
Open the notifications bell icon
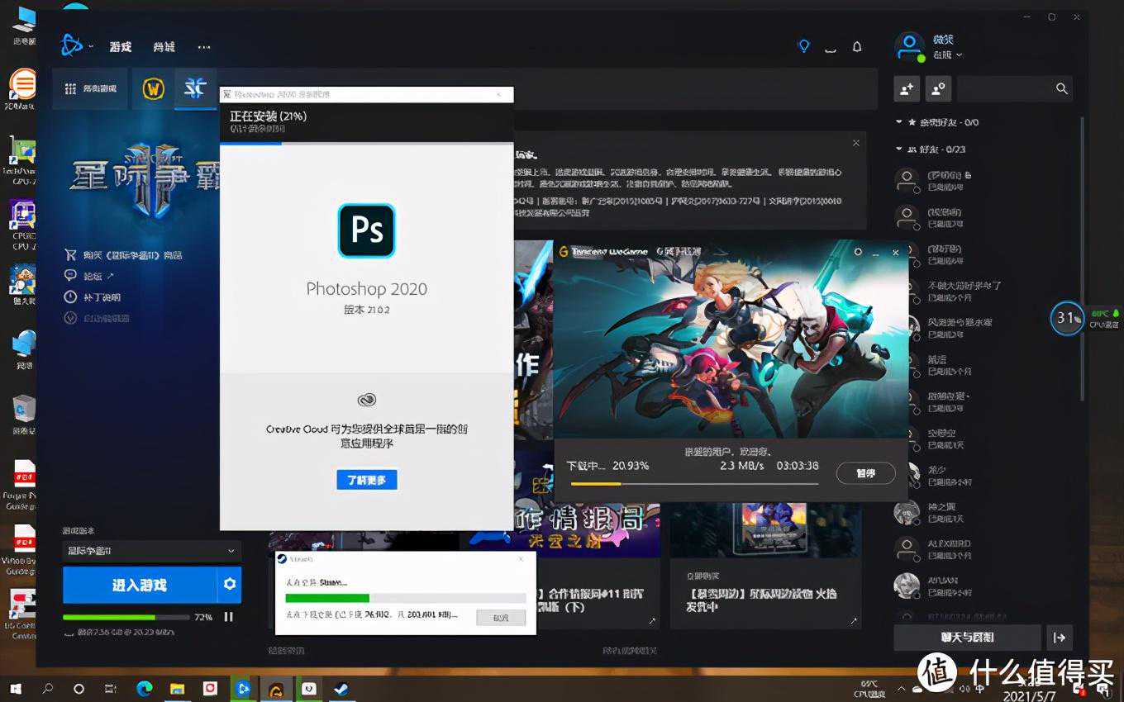[857, 47]
